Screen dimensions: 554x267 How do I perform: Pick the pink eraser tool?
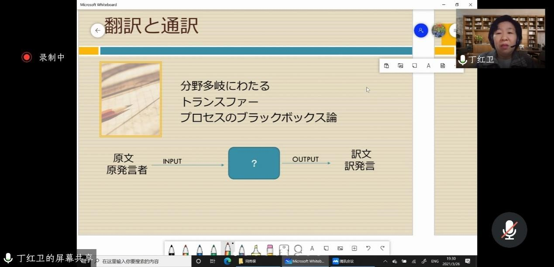(x=270, y=249)
